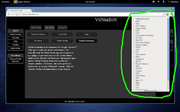Expand the Cornerstone TeleVision entry
The image size is (180, 112).
pyautogui.click(x=134, y=36)
